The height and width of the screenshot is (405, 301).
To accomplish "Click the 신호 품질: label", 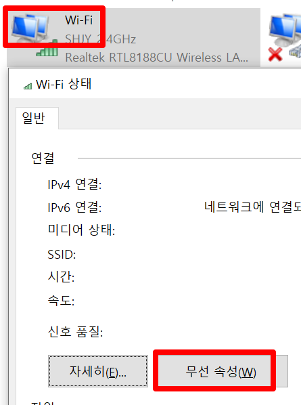I will (75, 331).
